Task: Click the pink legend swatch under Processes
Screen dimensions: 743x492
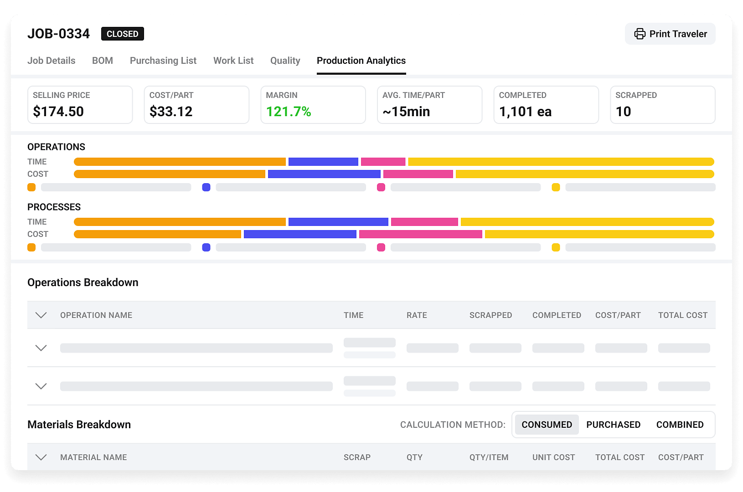Action: pos(381,247)
